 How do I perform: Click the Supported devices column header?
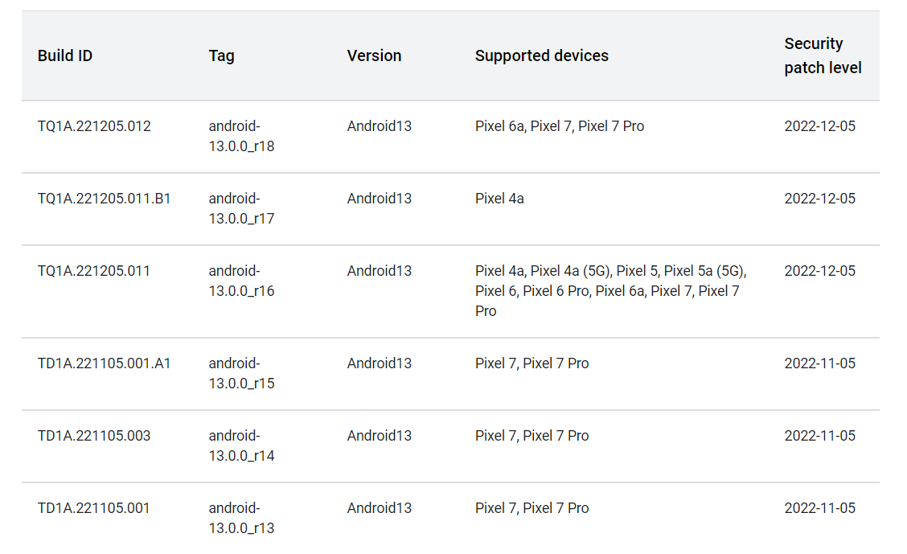[542, 56]
